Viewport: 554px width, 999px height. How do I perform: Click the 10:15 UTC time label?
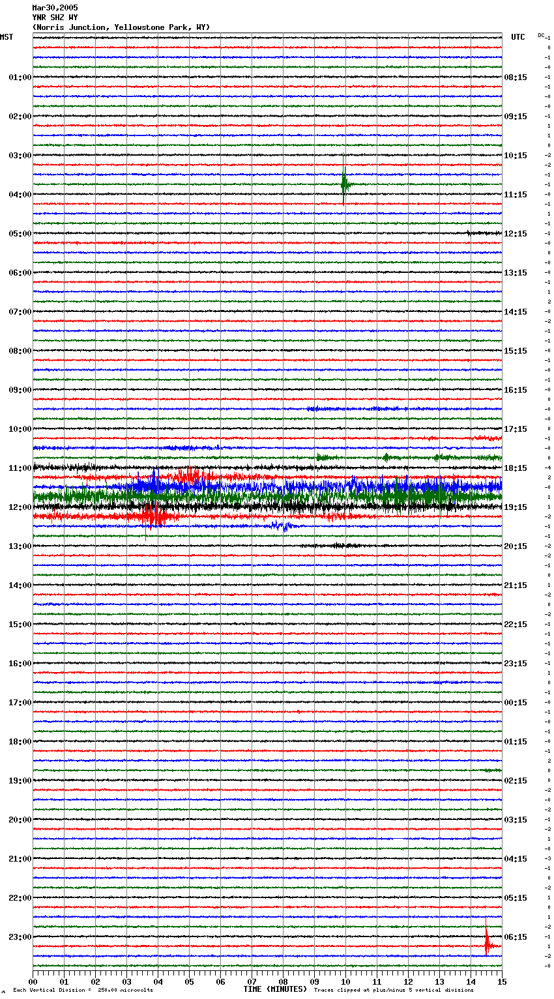coord(516,156)
